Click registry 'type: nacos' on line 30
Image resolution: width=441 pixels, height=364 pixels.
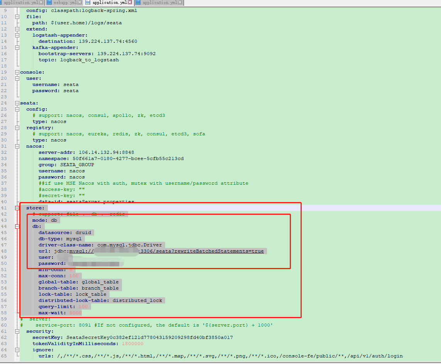pos(49,140)
